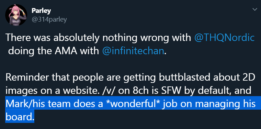The height and width of the screenshot is (129, 261).
Task: Open Parley's pink-haired profile avatar
Action: [16, 15]
